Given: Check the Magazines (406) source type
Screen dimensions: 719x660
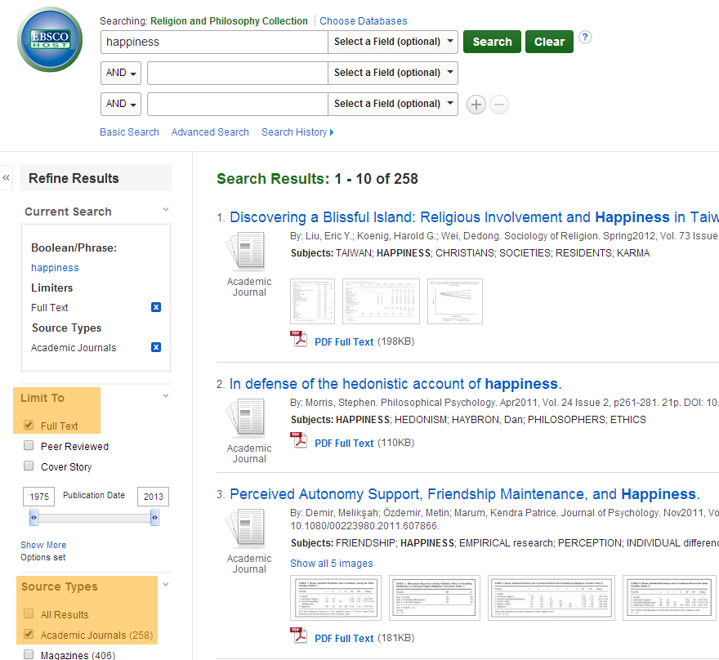Looking at the screenshot, I should [29, 654].
